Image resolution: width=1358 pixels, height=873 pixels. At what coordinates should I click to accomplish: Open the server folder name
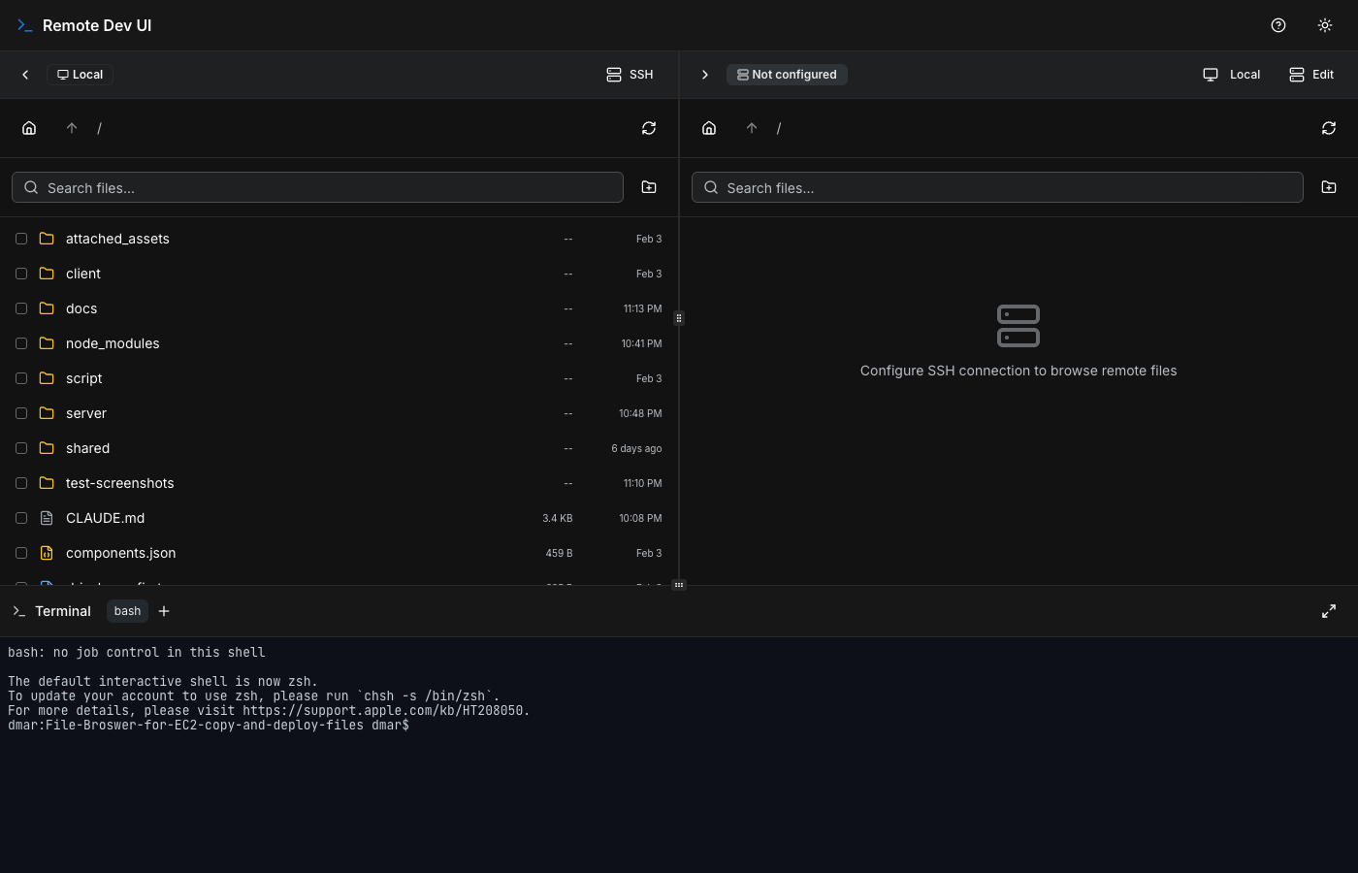86,413
